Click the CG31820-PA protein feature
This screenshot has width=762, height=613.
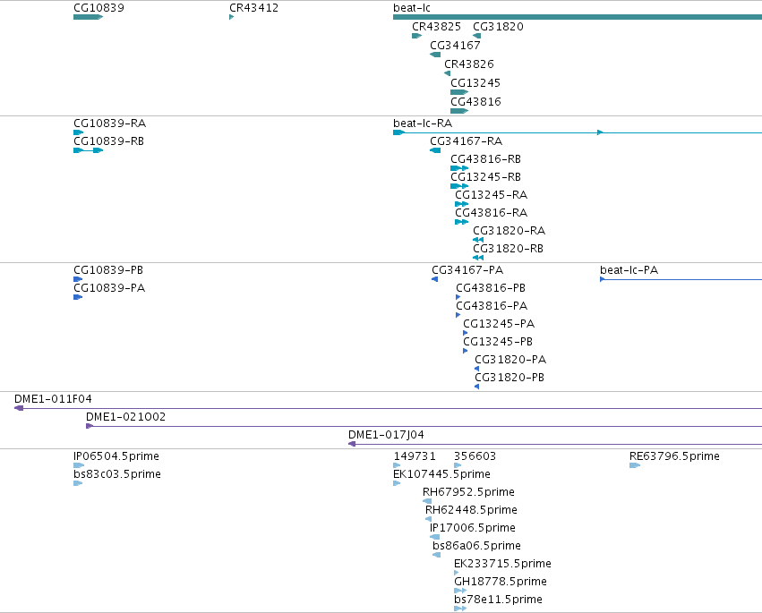[x=476, y=369]
